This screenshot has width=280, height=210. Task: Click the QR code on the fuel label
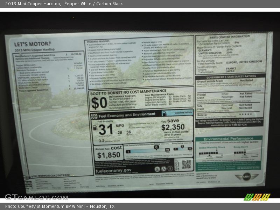[x=186, y=164]
